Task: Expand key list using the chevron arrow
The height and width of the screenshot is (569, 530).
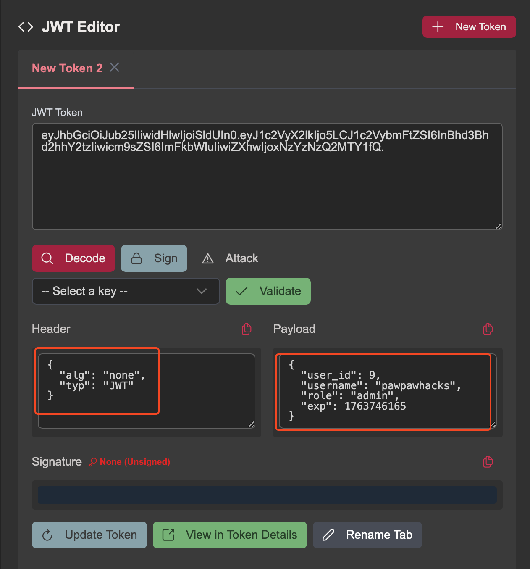Action: pos(202,291)
